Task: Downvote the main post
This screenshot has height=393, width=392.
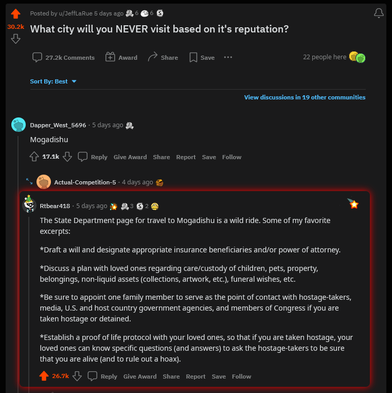Action: point(15,39)
